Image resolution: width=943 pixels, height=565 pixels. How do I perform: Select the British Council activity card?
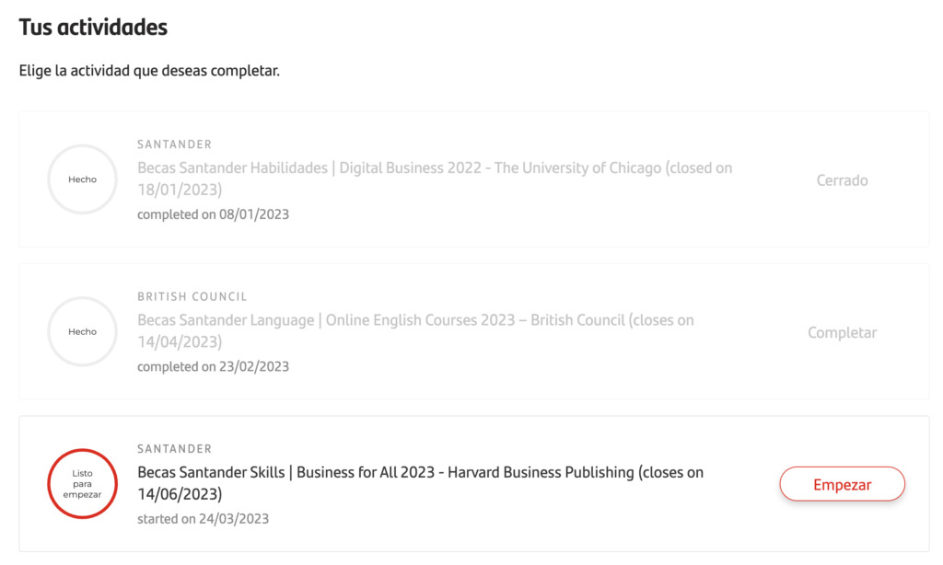click(474, 331)
